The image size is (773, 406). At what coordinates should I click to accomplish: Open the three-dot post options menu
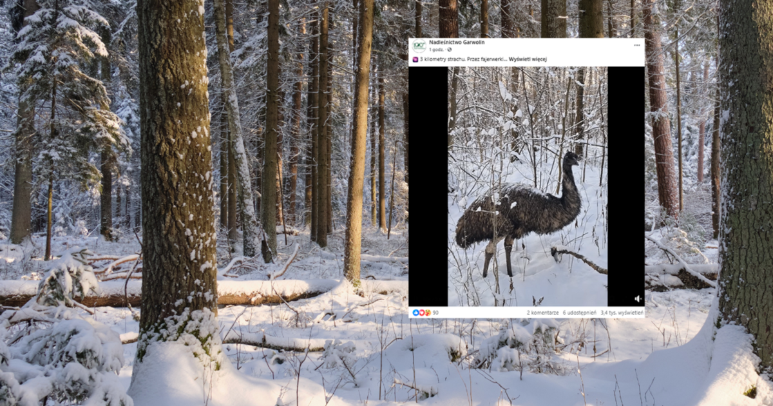[636, 45]
